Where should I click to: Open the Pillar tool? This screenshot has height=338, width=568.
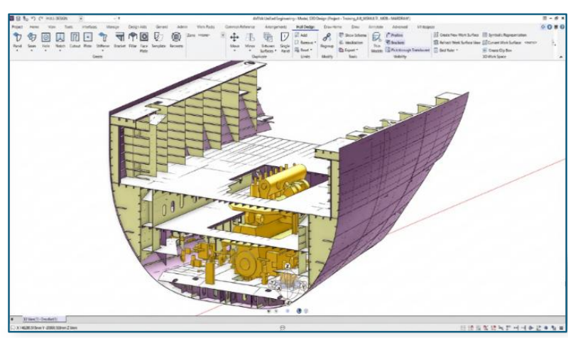(133, 37)
